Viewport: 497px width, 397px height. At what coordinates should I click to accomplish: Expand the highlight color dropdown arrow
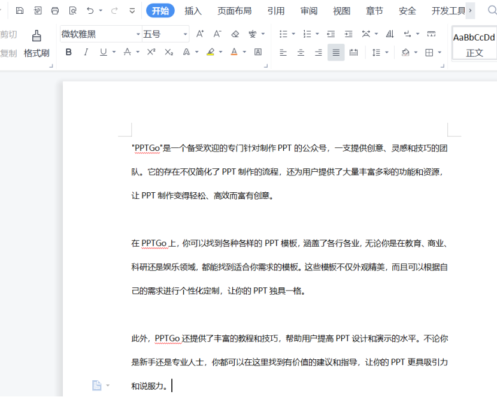click(x=220, y=52)
